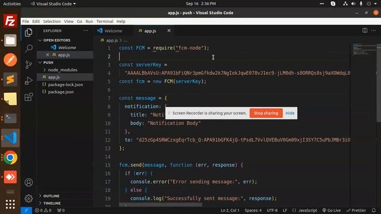The image size is (381, 214).
Task: Open the Manage gear icon
Action: pos(29,199)
